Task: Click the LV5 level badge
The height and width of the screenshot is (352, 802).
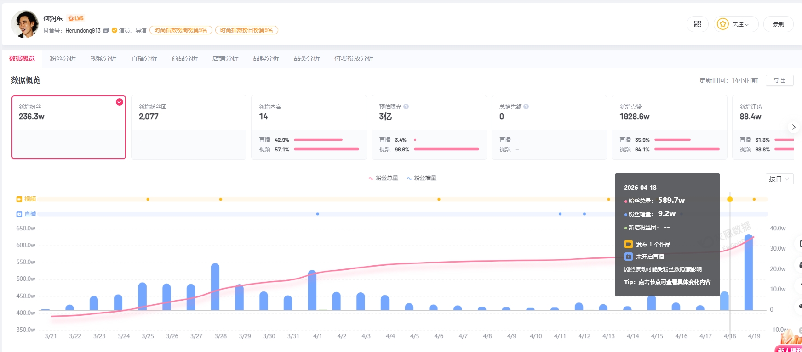Action: 76,18
